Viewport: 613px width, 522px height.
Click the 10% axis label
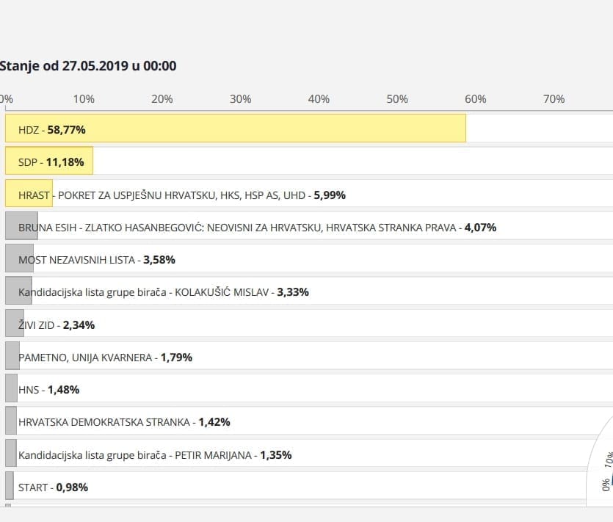click(x=83, y=99)
